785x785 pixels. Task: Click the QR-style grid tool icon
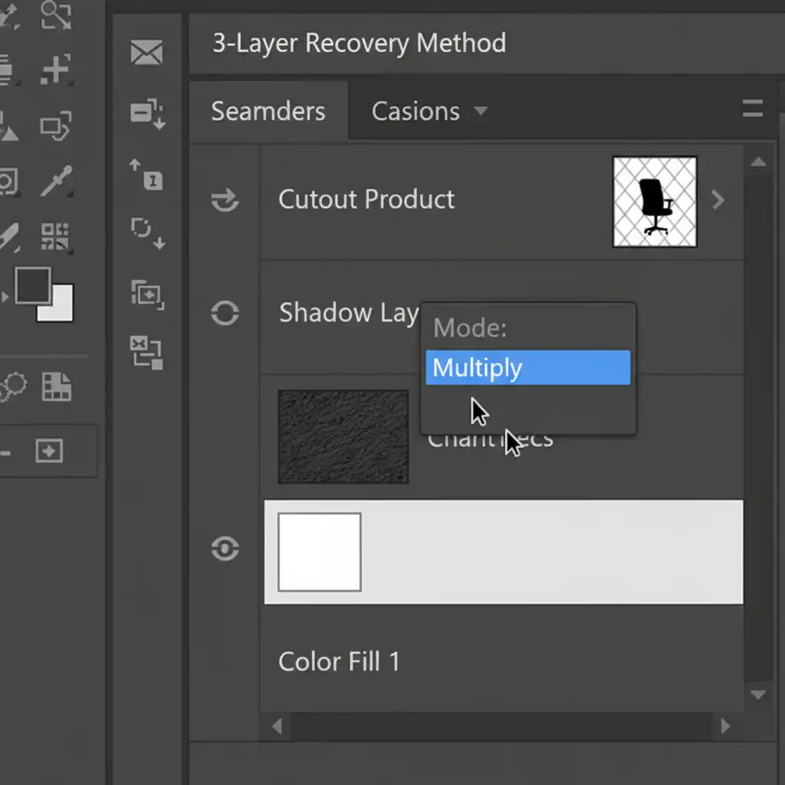click(55, 237)
